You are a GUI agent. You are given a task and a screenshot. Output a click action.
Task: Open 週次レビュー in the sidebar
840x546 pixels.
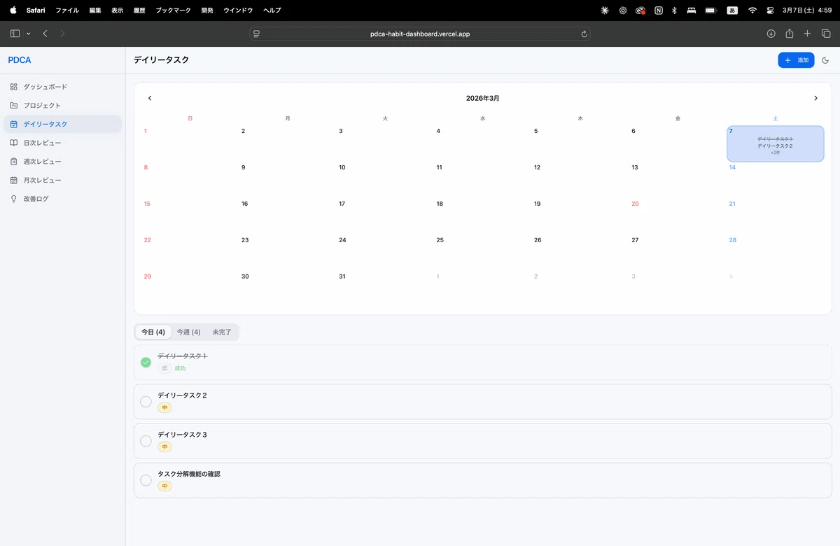tap(62, 162)
